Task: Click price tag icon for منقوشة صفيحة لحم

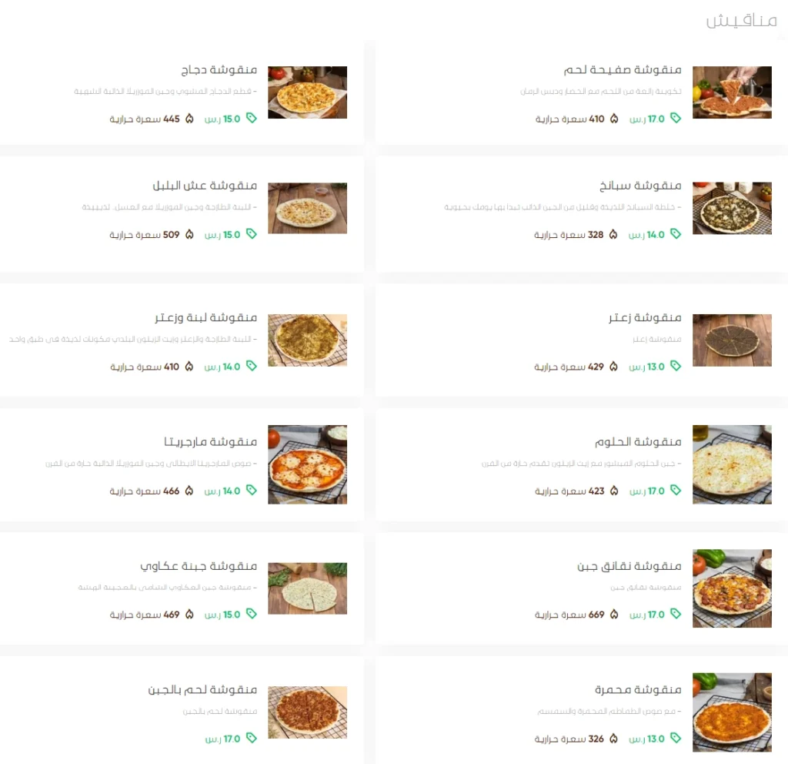Action: click(676, 118)
